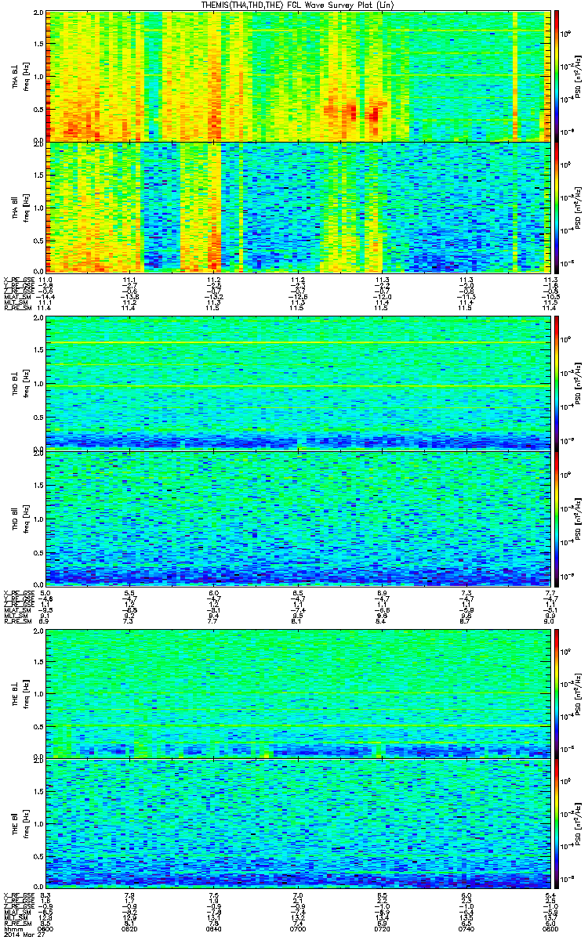This screenshot has height=940, width=588.
Task: Select the THE B-perpendicular spectrogram panel
Action: pyautogui.click(x=297, y=693)
